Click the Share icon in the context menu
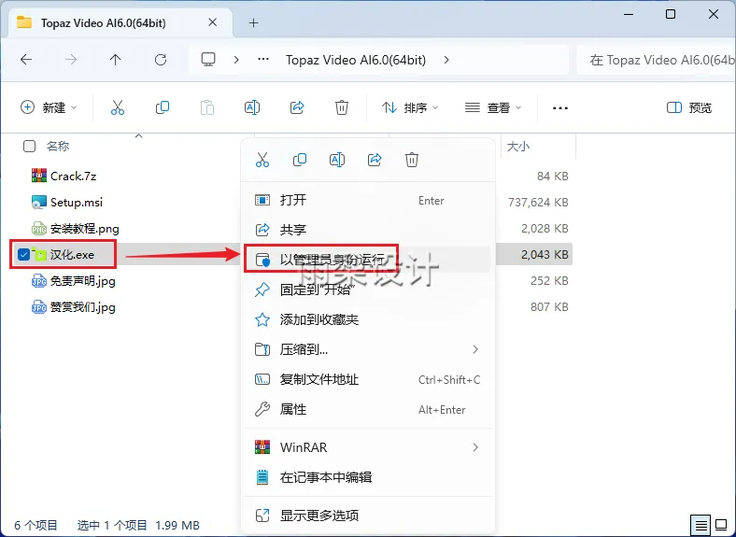This screenshot has height=537, width=736. [375, 160]
